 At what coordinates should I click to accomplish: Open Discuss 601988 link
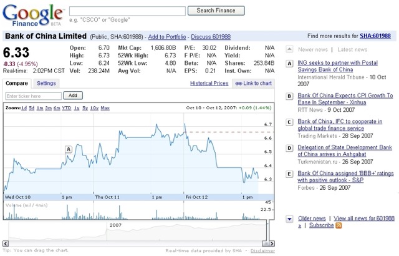(x=211, y=37)
